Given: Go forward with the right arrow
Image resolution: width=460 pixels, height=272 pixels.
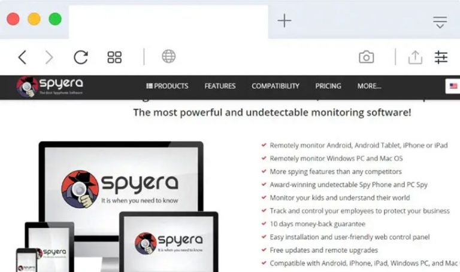Looking at the screenshot, I should [x=49, y=57].
